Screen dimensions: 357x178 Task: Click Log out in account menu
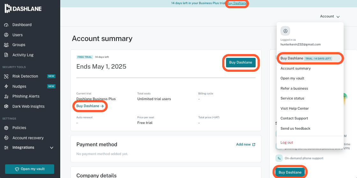coord(287,142)
